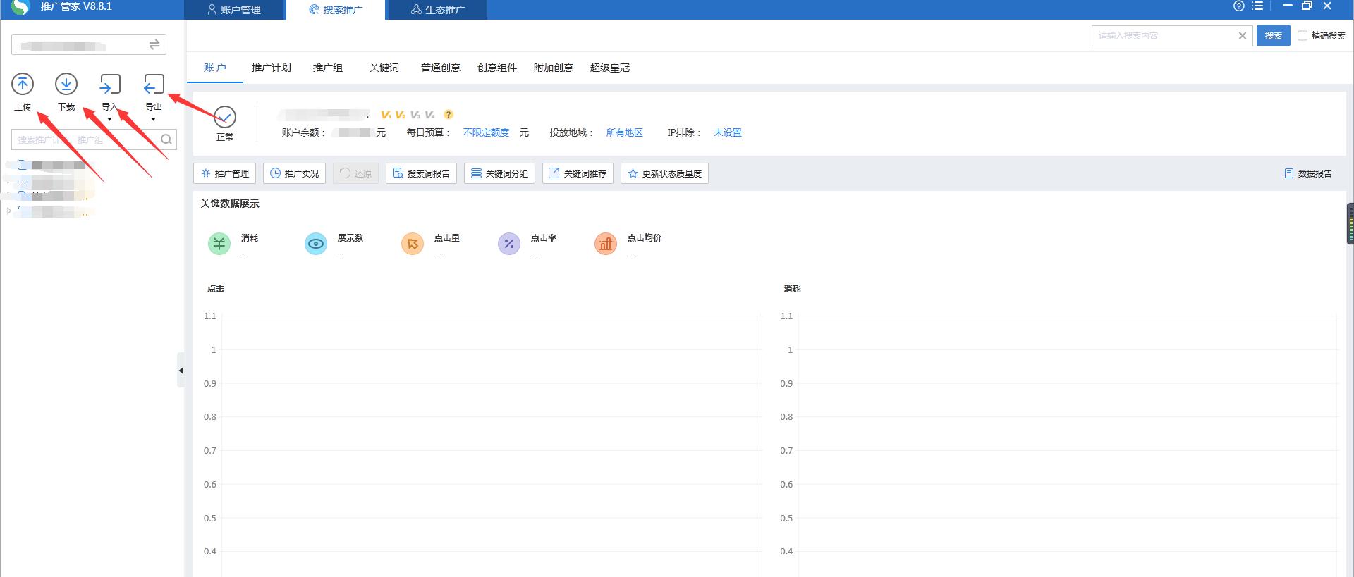The width and height of the screenshot is (1354, 577).
Task: Click the 关键词分组 button
Action: coord(500,173)
